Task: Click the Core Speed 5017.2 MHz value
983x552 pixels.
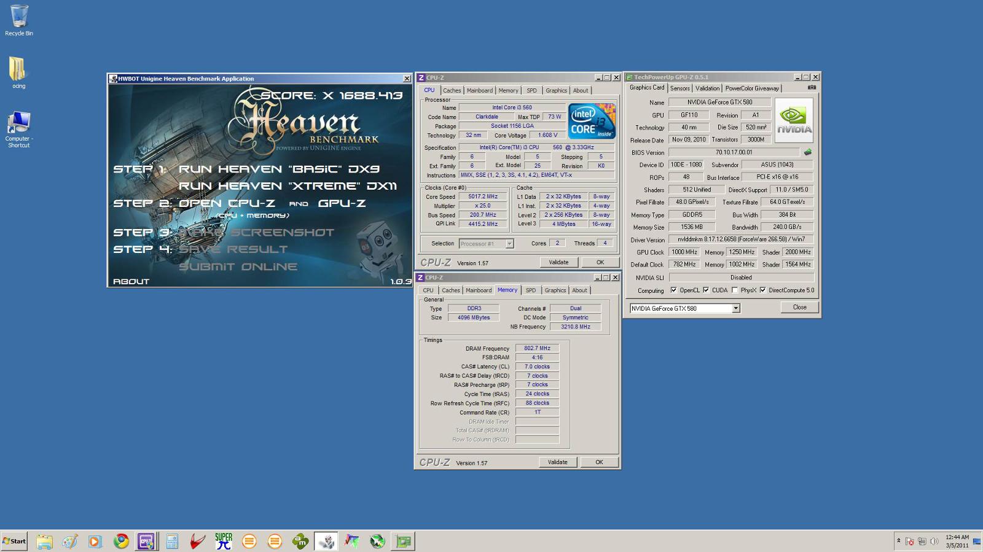Action: [x=483, y=197]
